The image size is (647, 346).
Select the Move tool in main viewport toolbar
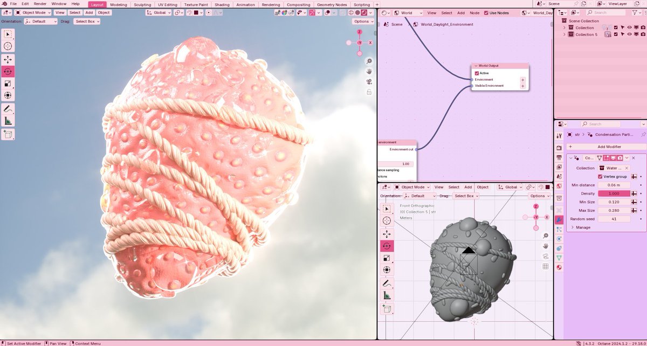pyautogui.click(x=8, y=59)
